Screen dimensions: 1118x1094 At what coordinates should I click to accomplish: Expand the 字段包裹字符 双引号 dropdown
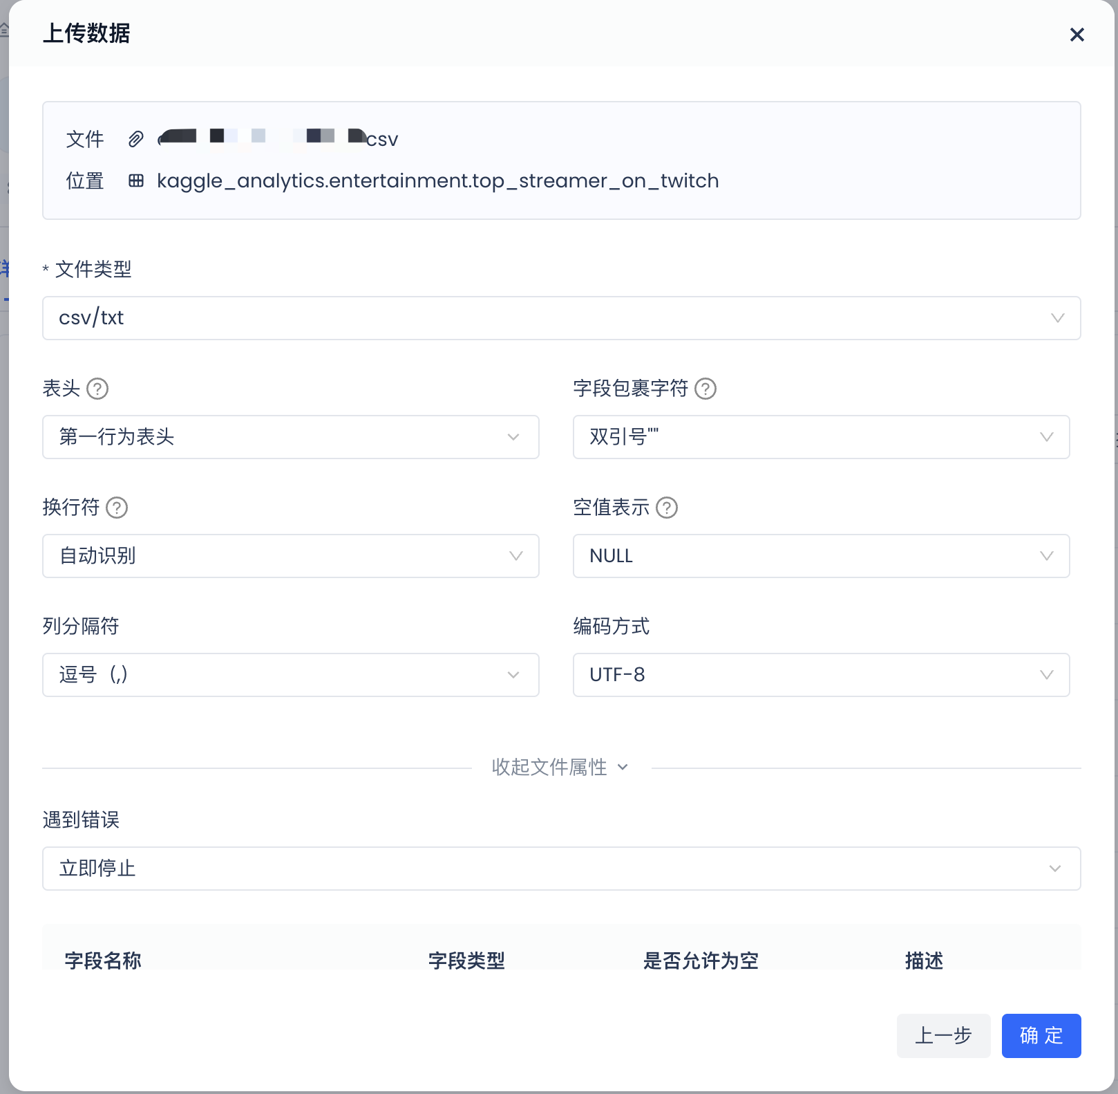tap(820, 437)
